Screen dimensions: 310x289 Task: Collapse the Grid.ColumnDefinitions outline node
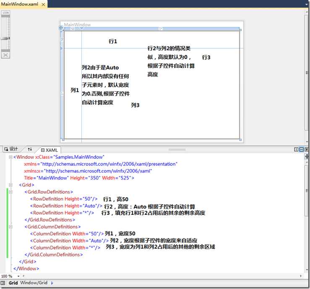[x=10, y=227]
